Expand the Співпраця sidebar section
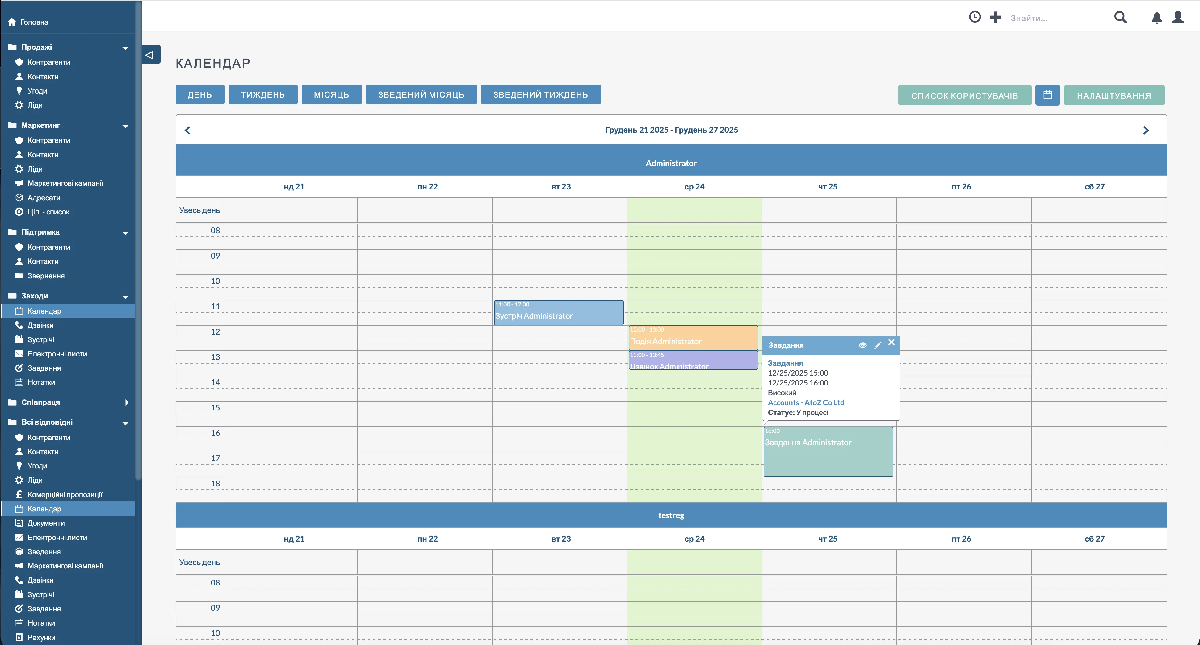 click(126, 402)
